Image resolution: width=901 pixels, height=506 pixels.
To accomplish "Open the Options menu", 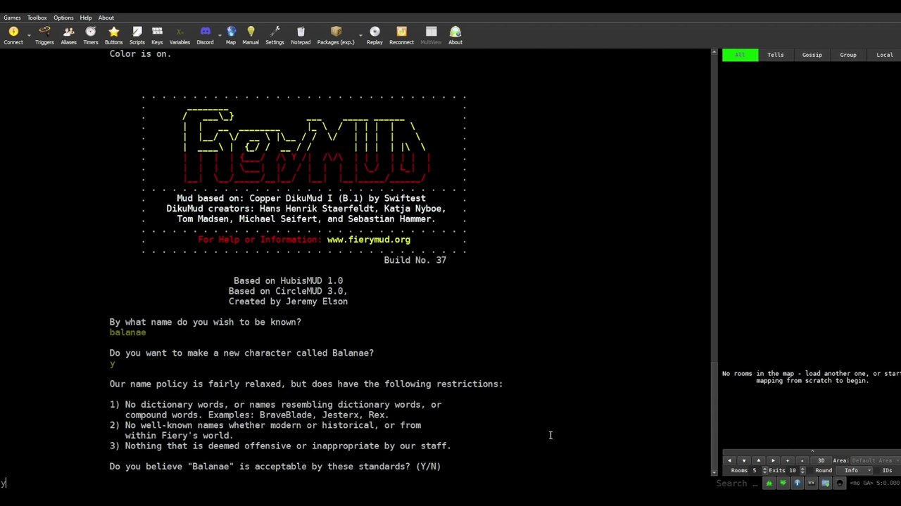I will pyautogui.click(x=63, y=18).
